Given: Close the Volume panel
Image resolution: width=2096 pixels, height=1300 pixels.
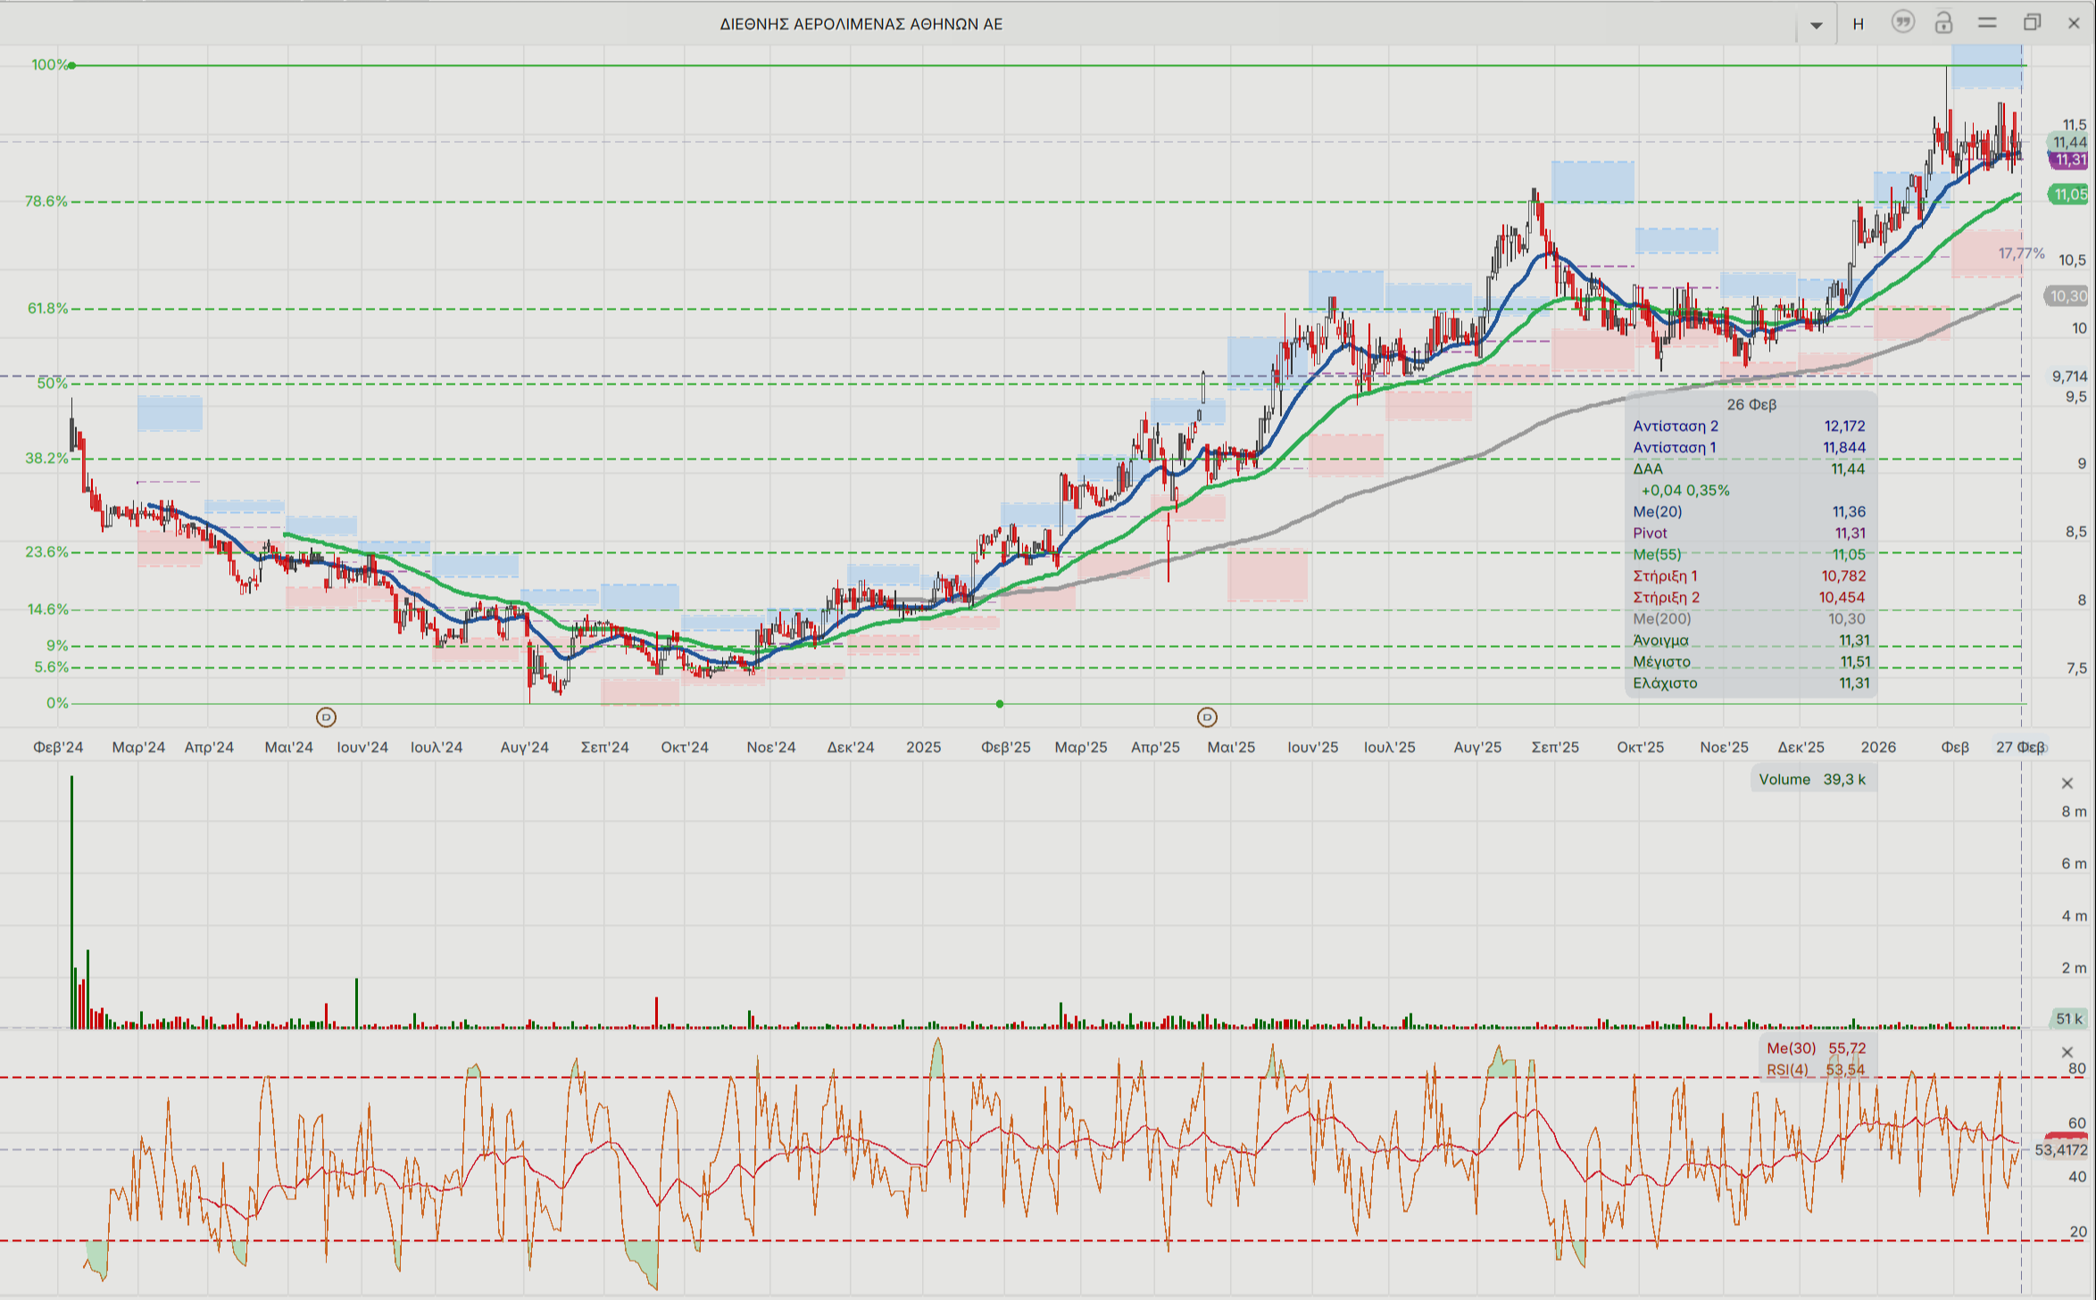Looking at the screenshot, I should coord(2067,783).
